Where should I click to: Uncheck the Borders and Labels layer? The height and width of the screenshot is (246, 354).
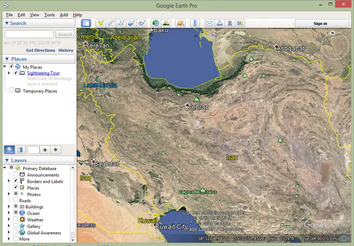tap(16, 181)
